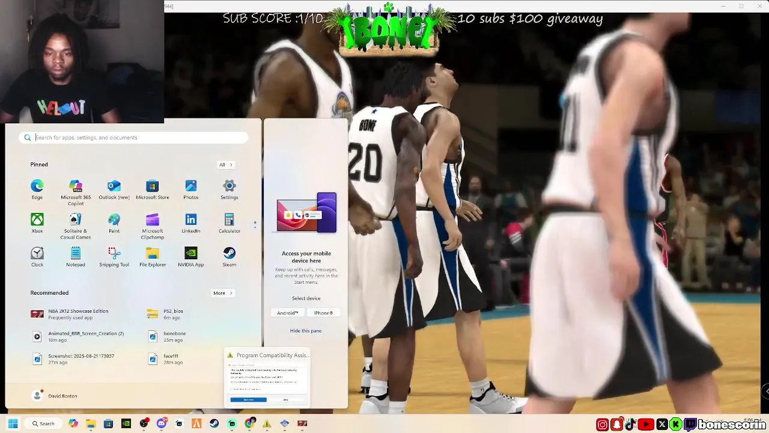
Task: Open the Edge pinned app
Action: [x=37, y=189]
